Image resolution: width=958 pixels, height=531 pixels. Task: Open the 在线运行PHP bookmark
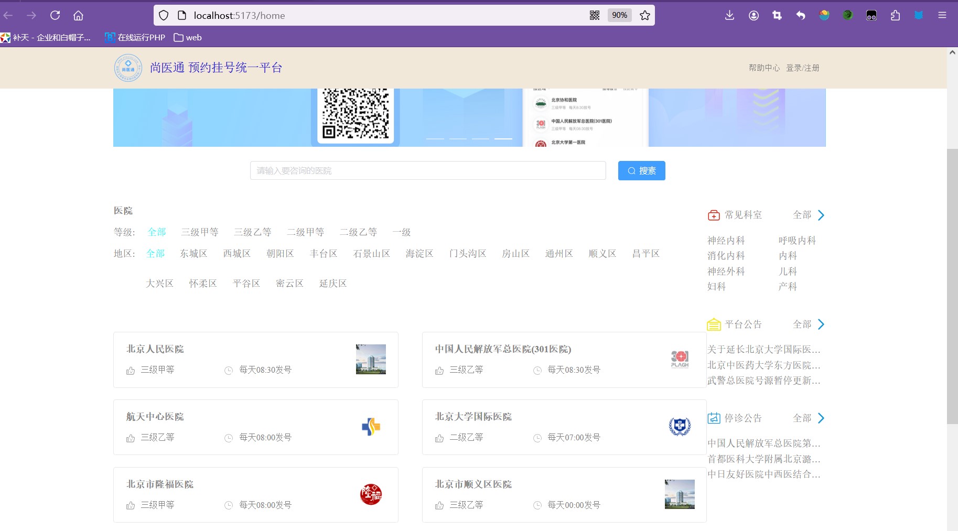coord(135,37)
